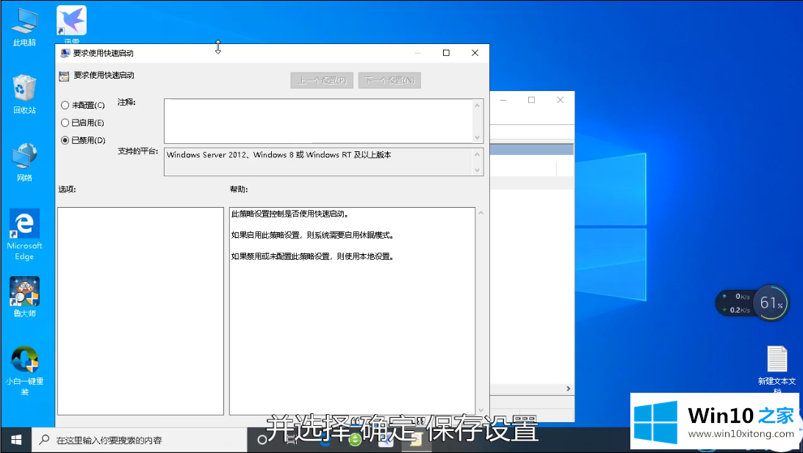Viewport: 803px width, 453px height.
Task: Click the help text 此策略设置控制是否使用快速启动
Action: pos(290,214)
